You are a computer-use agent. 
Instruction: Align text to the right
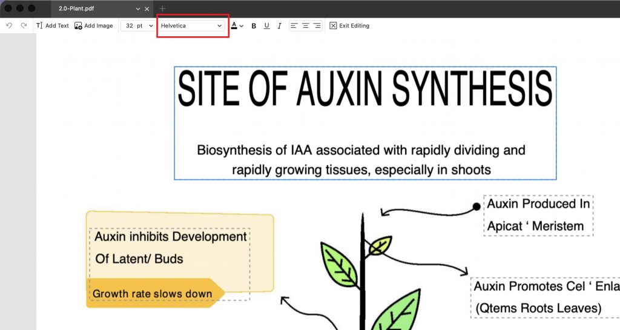tap(317, 25)
